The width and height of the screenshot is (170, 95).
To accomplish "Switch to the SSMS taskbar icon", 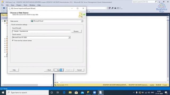I will coord(88,93).
